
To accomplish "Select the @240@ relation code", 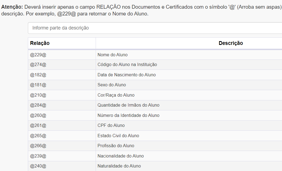I will coord(38,166).
